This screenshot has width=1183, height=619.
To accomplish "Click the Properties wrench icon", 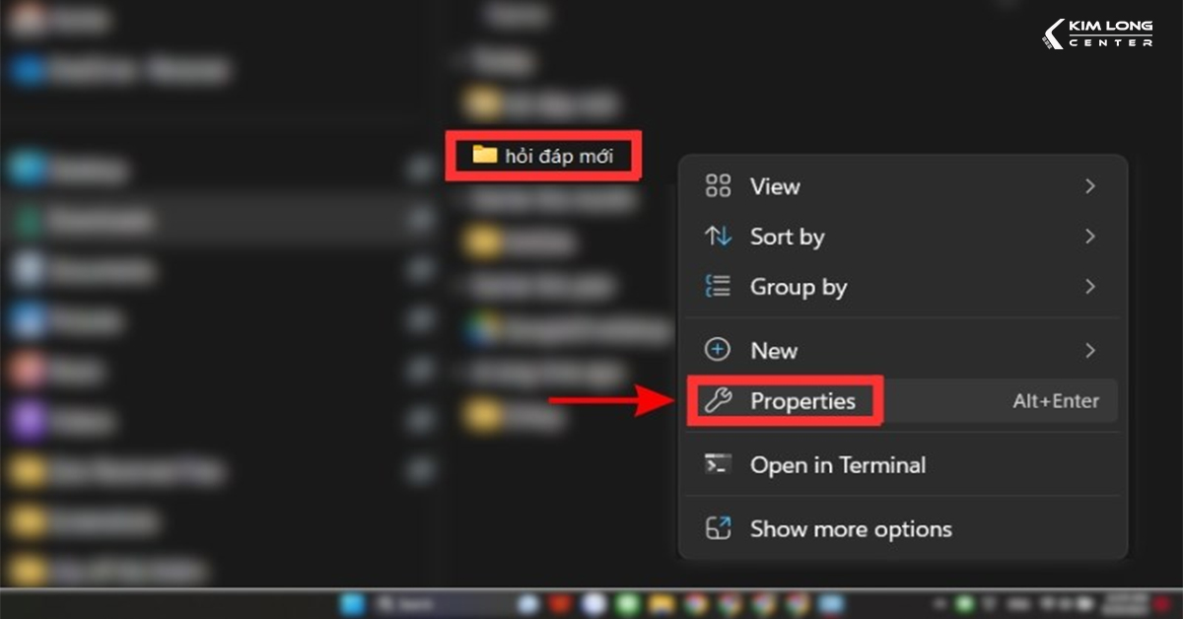I will coord(719,401).
